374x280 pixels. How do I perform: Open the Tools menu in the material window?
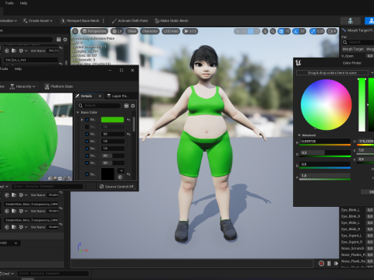point(4,68)
